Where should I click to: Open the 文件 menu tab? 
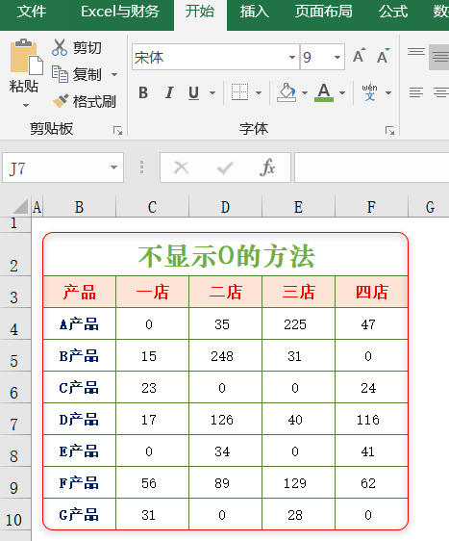[32, 12]
